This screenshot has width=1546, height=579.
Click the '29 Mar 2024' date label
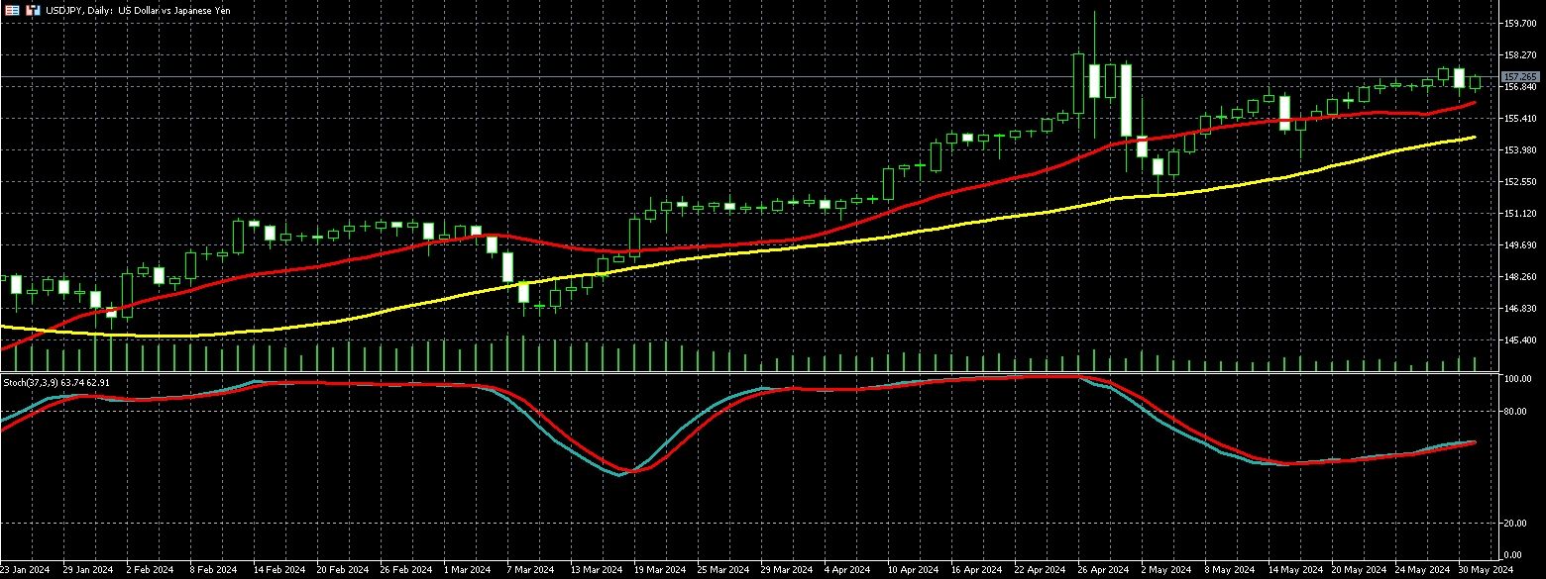pyautogui.click(x=785, y=570)
